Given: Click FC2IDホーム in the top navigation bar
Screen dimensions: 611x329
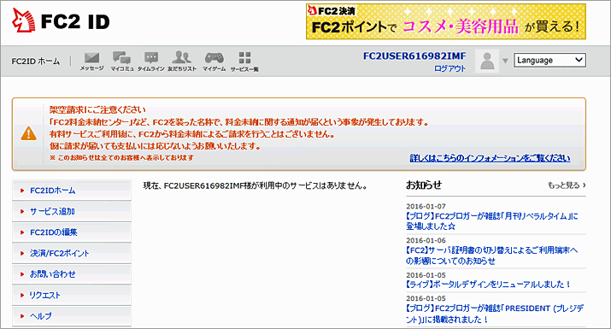Looking at the screenshot, I should pyautogui.click(x=36, y=62).
